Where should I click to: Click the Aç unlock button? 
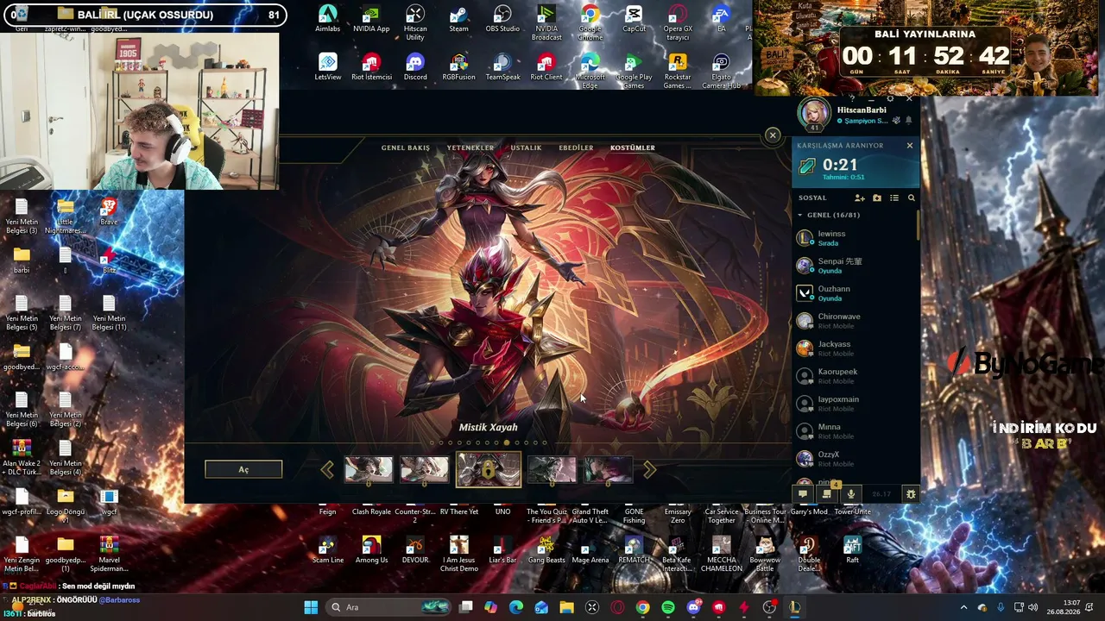[x=243, y=469]
